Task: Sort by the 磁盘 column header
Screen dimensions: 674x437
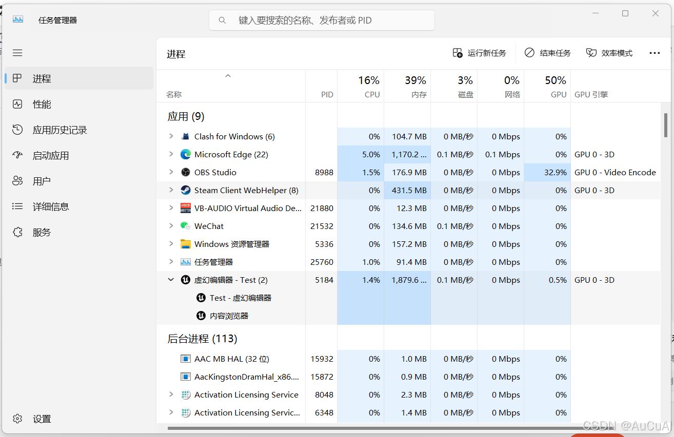Action: (x=454, y=86)
